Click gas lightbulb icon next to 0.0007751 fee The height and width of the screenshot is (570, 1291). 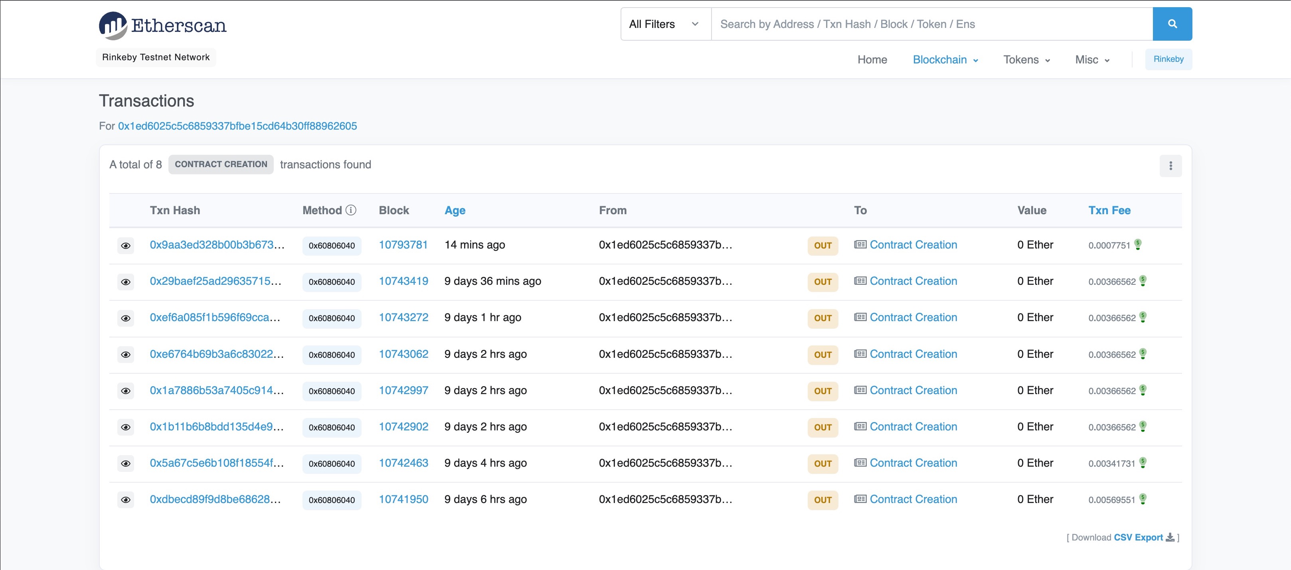pos(1138,245)
